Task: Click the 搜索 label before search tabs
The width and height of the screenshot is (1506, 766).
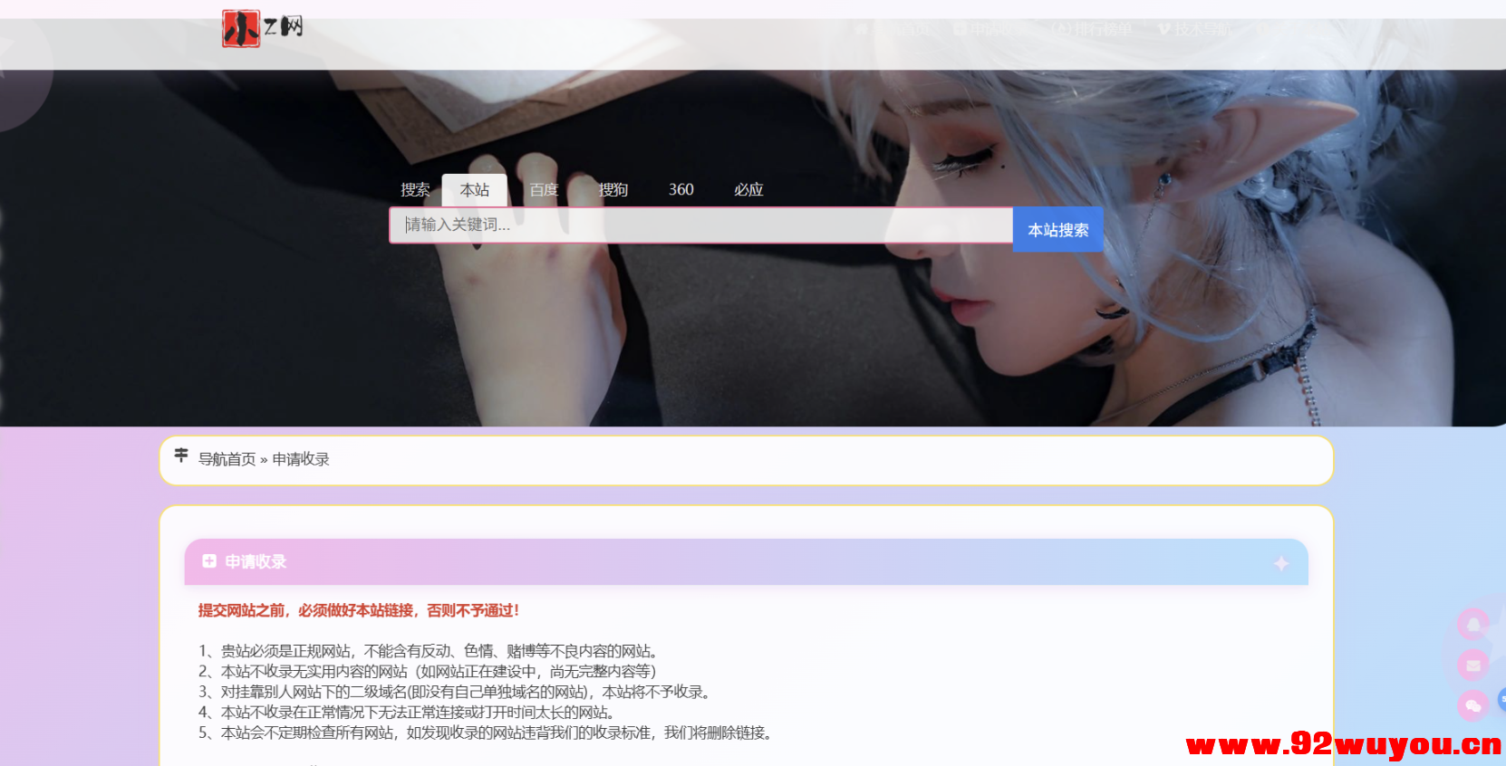Action: (415, 190)
